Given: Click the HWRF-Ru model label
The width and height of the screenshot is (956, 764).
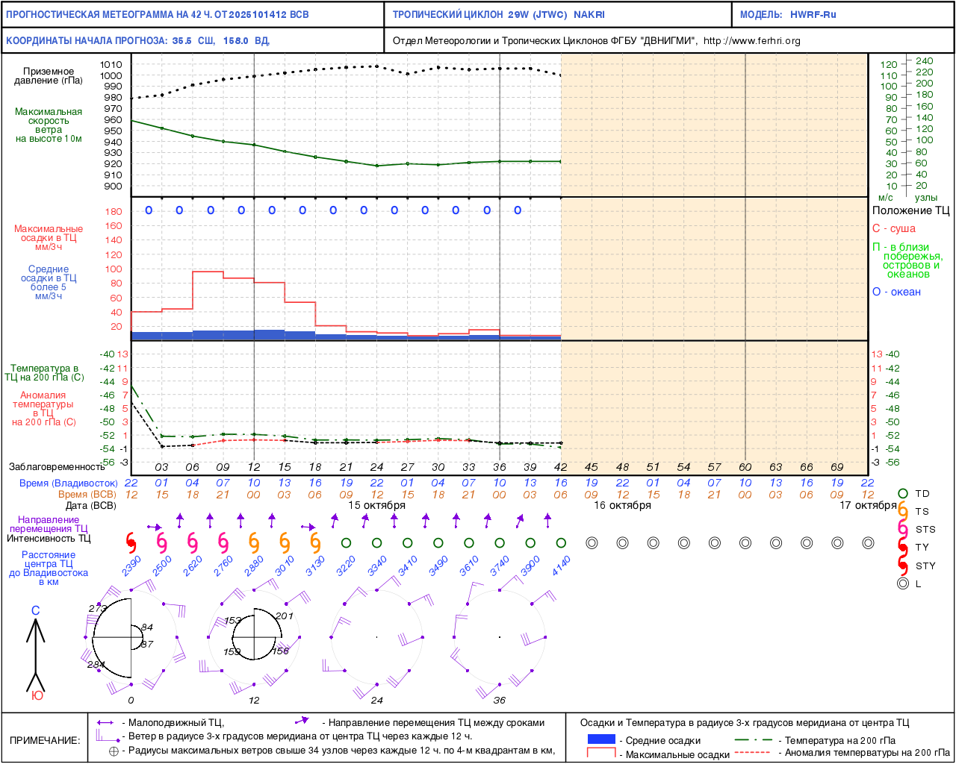Looking at the screenshot, I should click(x=813, y=15).
